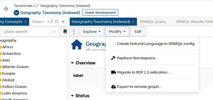
Task: Click the label: field name in Overview
Action: pos(78,75)
